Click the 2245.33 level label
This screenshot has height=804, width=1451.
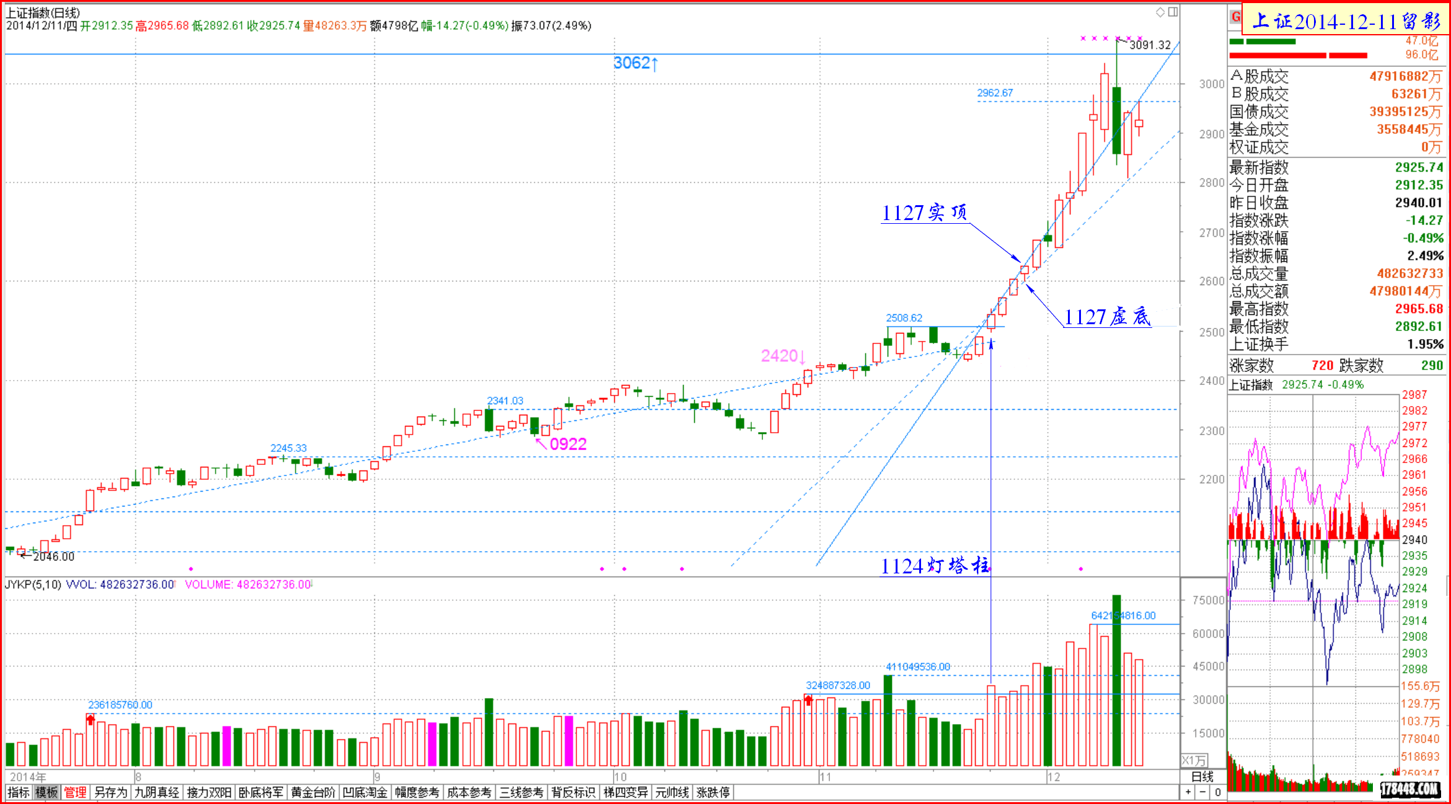[288, 448]
